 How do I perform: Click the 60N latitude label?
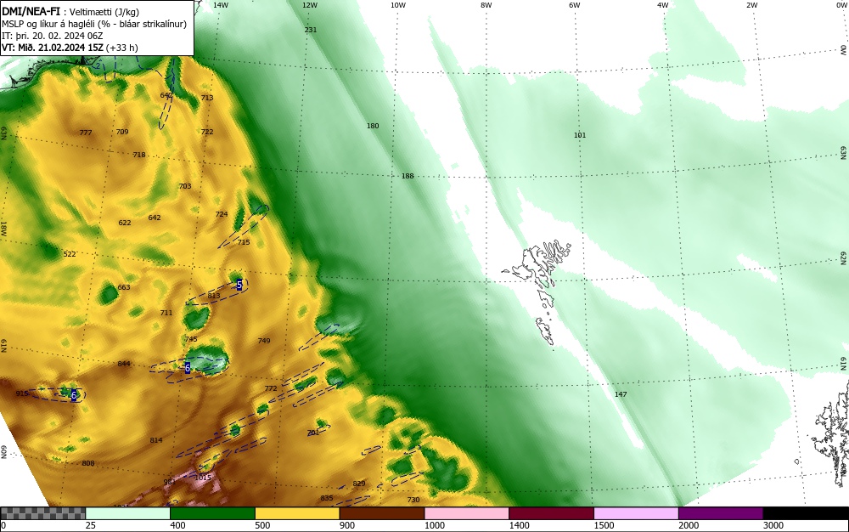tap(3, 452)
